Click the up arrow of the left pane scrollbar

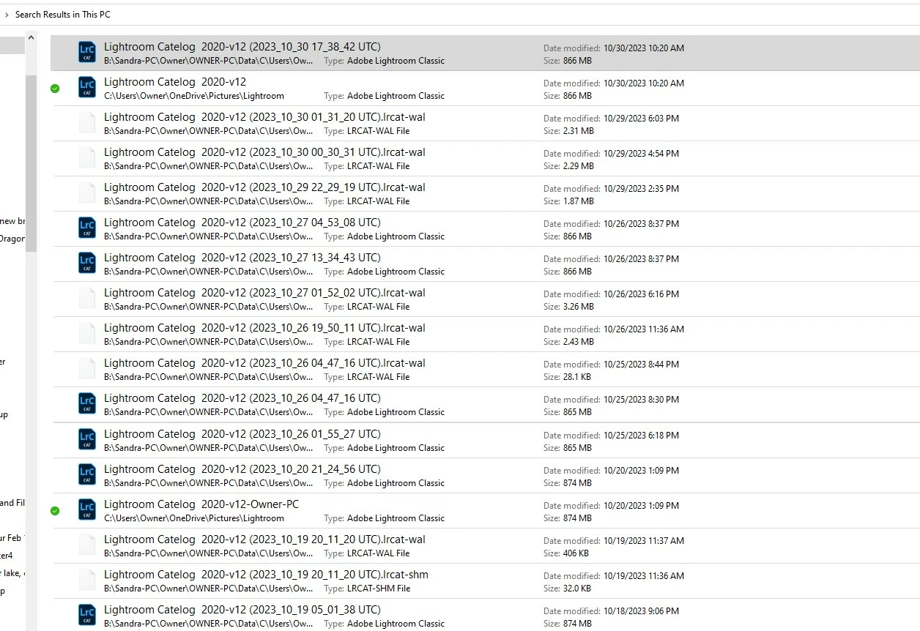31,37
